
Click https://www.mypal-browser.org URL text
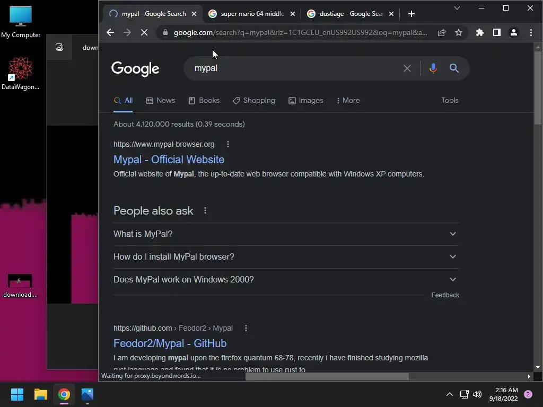click(164, 144)
